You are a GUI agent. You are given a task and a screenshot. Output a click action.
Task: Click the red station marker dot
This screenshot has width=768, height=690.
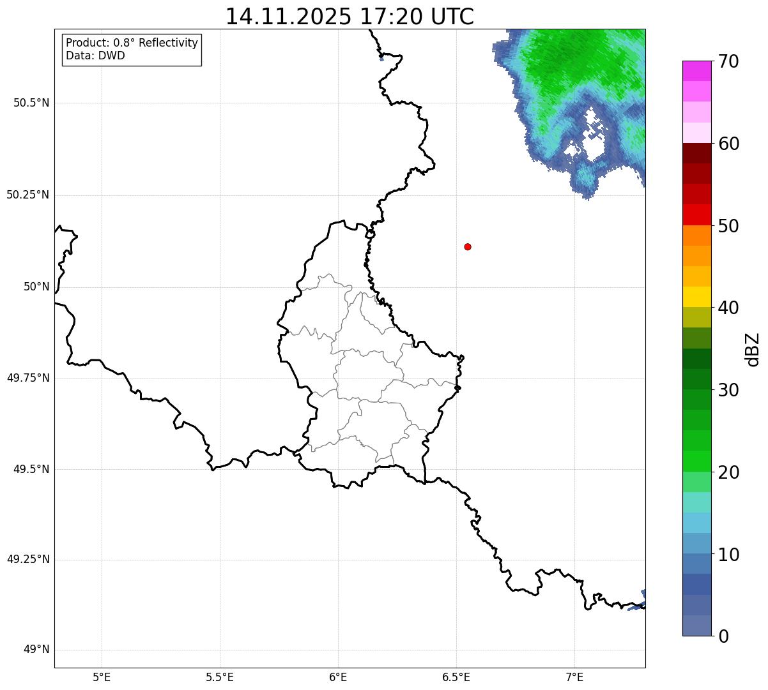[468, 246]
